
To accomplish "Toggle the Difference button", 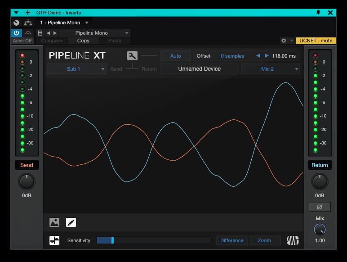I will click(231, 240).
